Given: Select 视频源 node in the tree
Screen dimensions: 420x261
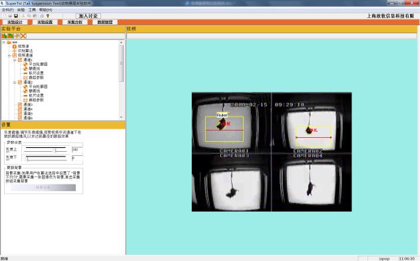Looking at the screenshot, I should (23, 47).
